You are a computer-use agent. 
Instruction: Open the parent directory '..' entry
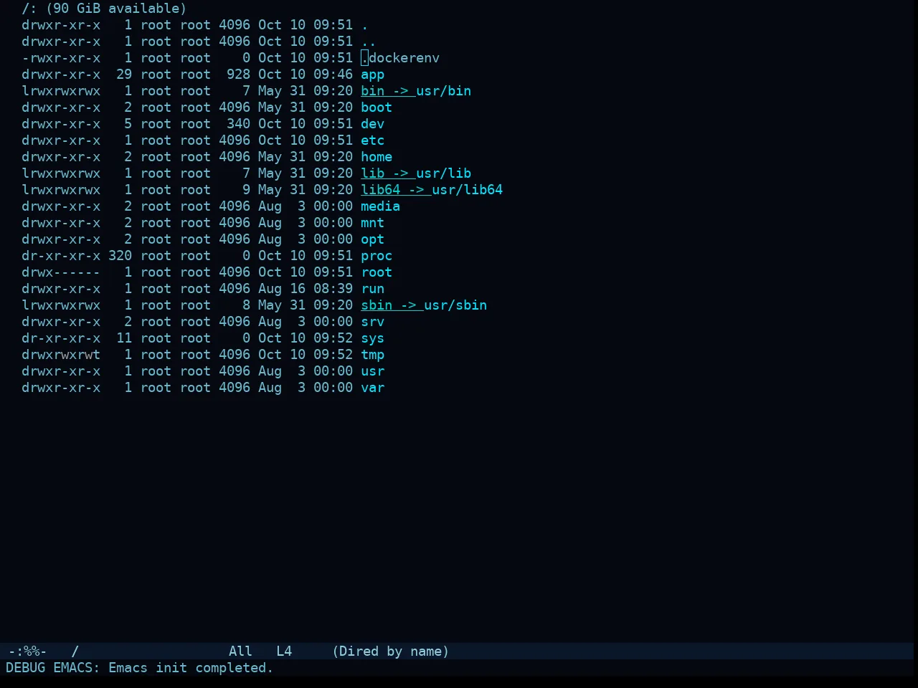[369, 42]
